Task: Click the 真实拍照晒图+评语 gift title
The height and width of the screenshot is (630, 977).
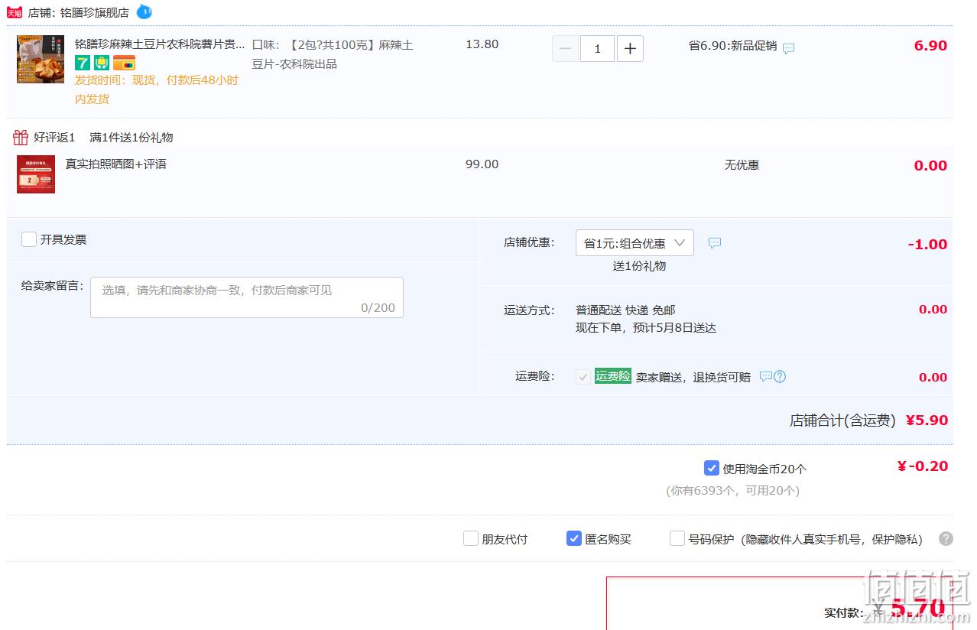Action: tap(115, 164)
